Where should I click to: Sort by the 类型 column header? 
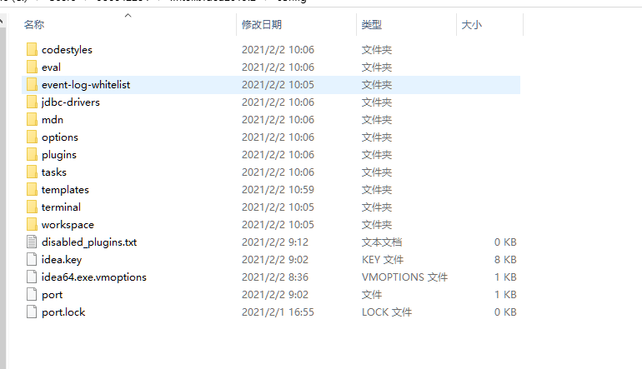(371, 24)
